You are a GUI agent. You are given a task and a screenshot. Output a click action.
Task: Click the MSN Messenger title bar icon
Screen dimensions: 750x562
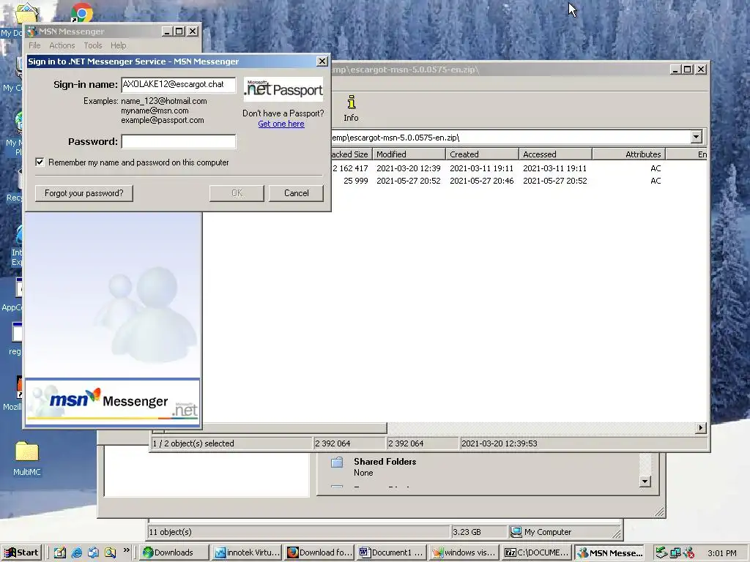point(32,31)
